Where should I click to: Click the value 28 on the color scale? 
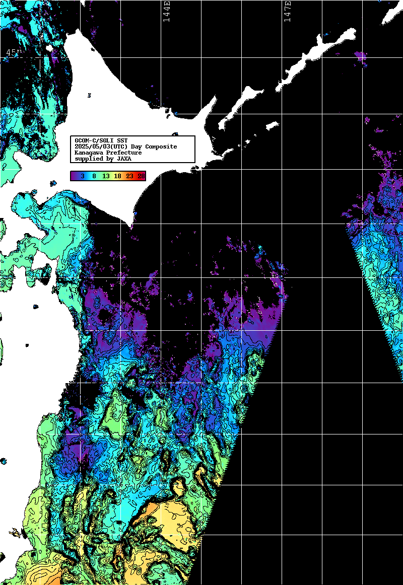[141, 176]
